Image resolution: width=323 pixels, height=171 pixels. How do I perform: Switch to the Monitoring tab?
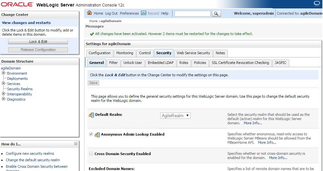point(125,53)
